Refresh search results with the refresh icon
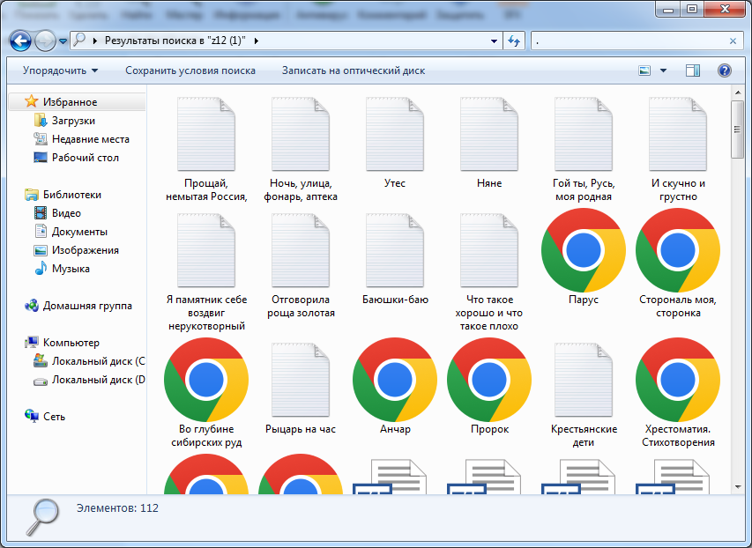 (514, 41)
